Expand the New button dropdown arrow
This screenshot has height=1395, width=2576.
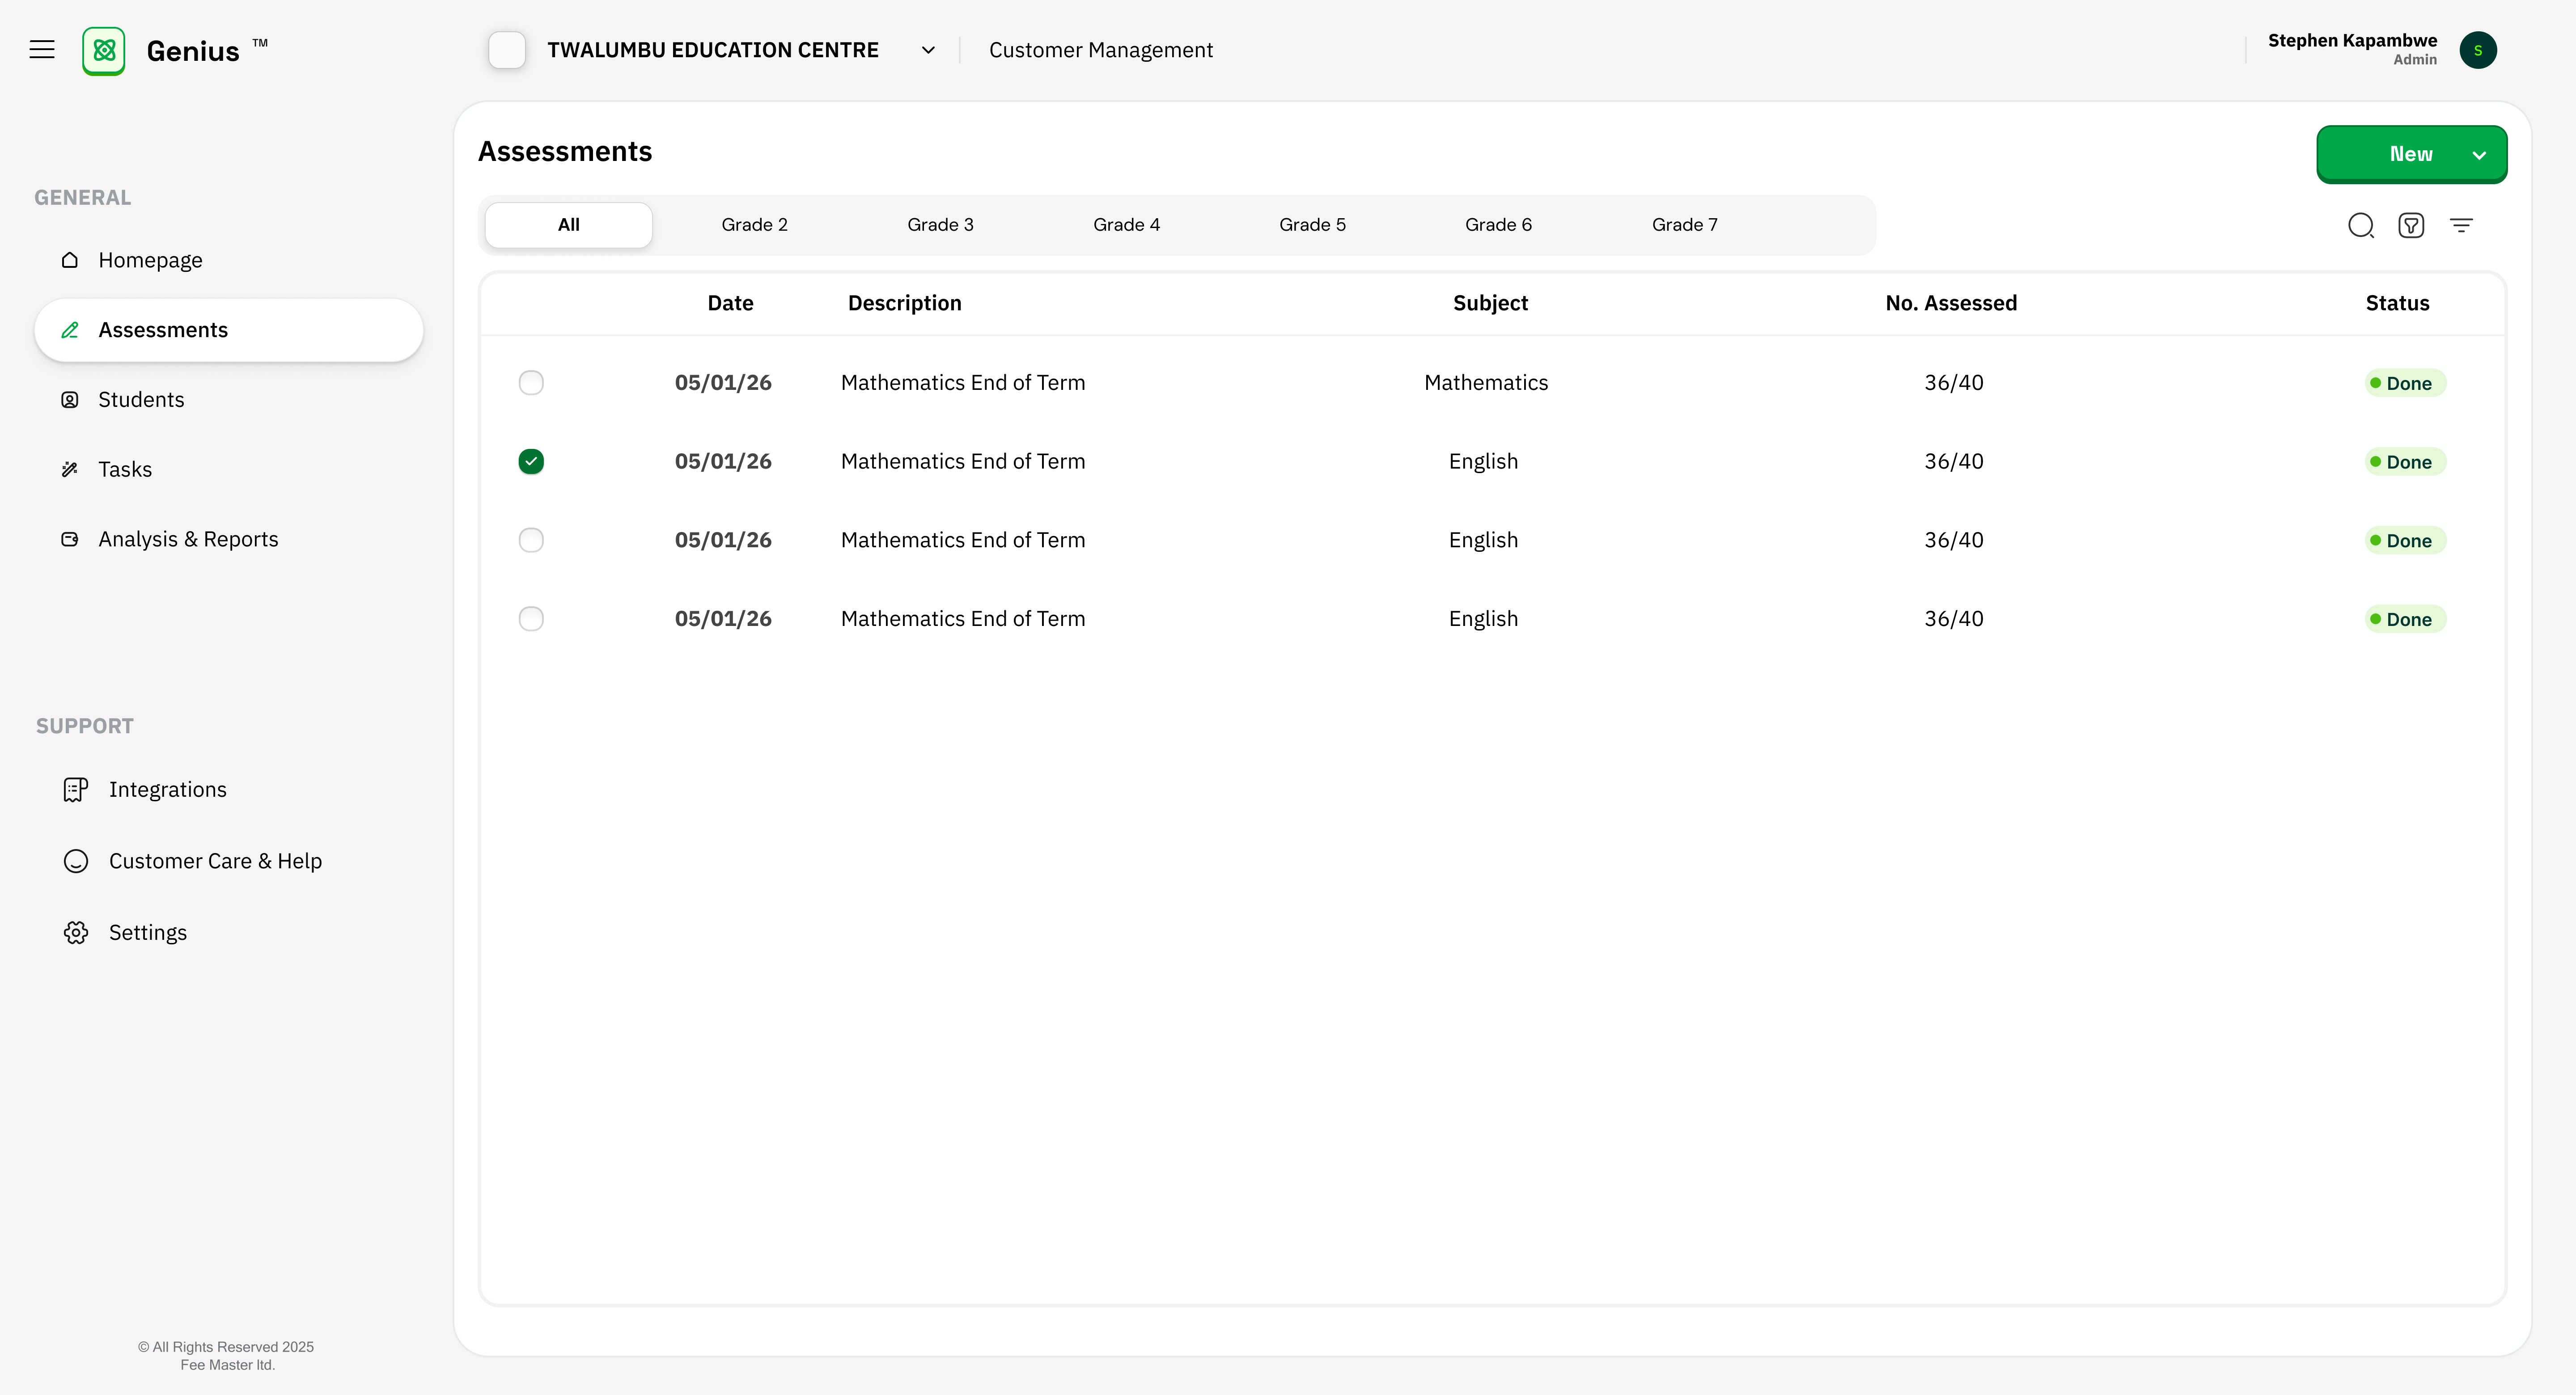2479,155
